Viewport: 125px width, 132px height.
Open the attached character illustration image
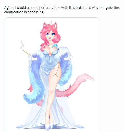coord(52,75)
